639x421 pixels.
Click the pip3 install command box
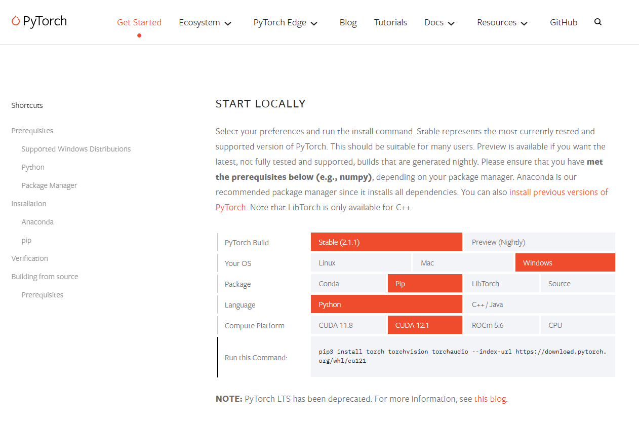(463, 356)
